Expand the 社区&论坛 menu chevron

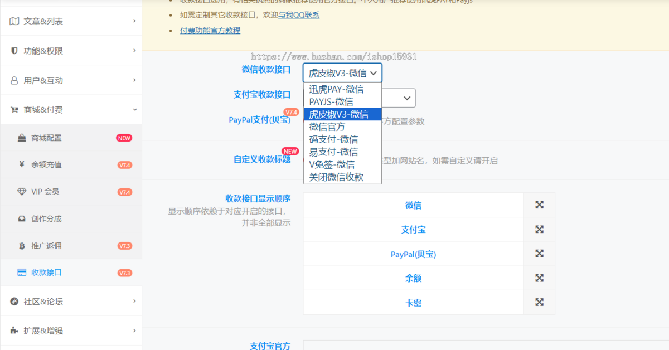pyautogui.click(x=134, y=302)
